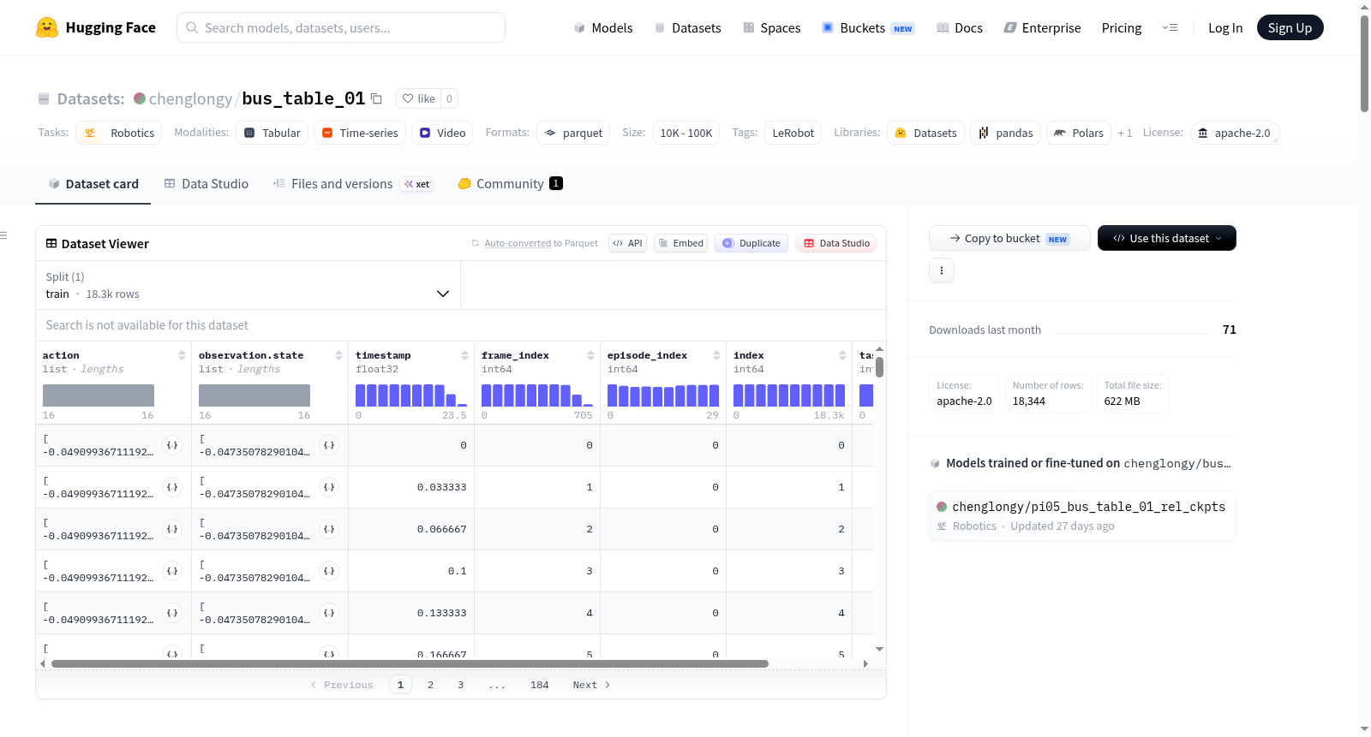1371x737 pixels.
Task: Click the table horizontal scrollbar
Action: pyautogui.click(x=410, y=663)
